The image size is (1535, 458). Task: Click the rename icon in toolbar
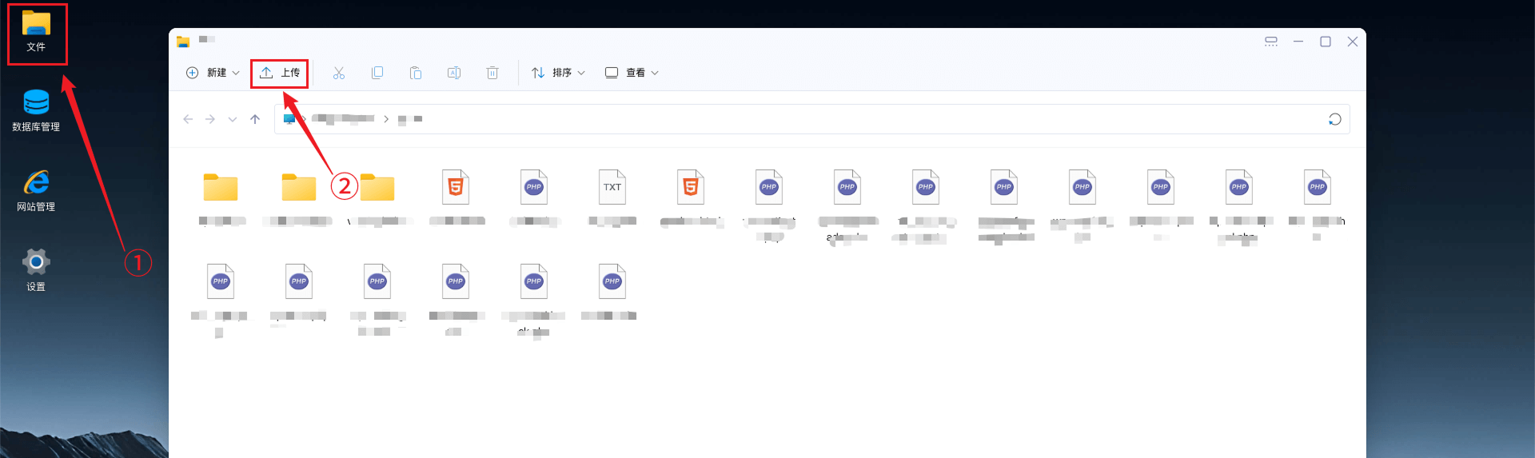454,73
